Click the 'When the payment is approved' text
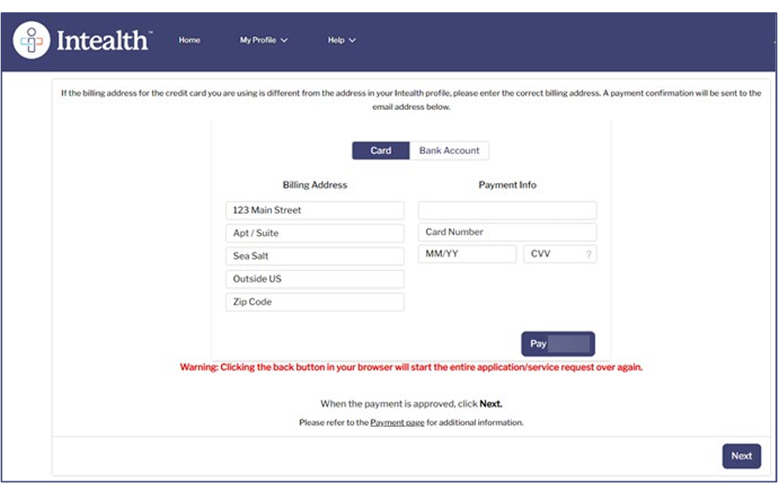Viewport: 778px width, 492px height. point(411,404)
